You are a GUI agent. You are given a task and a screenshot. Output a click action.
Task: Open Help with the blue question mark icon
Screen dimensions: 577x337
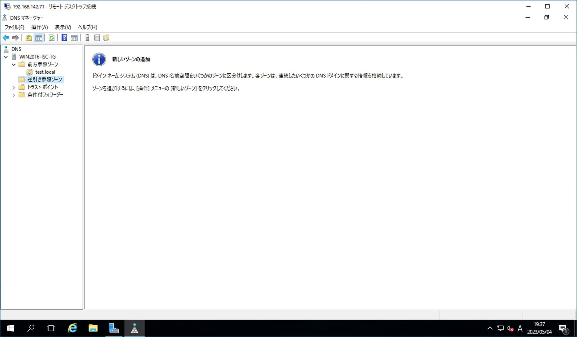point(64,38)
